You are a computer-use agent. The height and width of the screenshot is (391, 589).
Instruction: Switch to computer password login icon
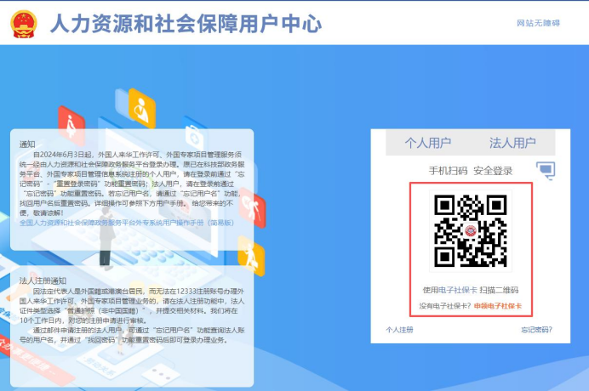[x=546, y=170]
